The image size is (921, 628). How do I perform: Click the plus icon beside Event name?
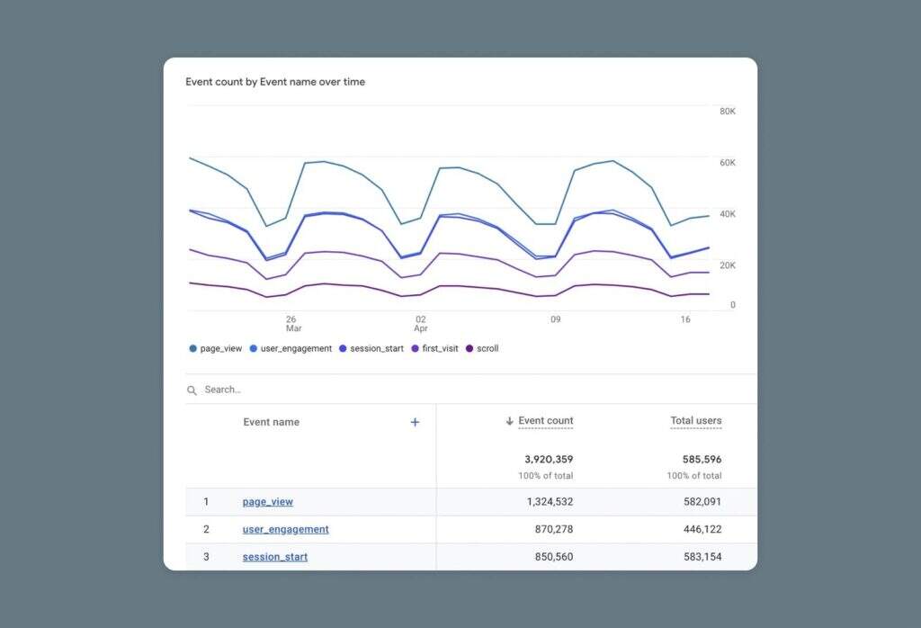[415, 422]
